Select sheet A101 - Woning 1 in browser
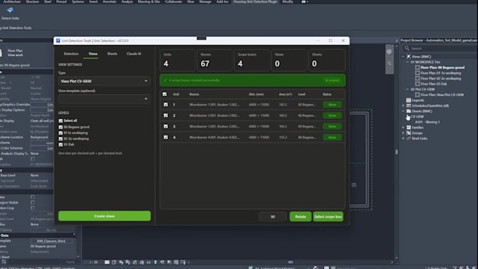Screen dimensions: 478x269 427,122
